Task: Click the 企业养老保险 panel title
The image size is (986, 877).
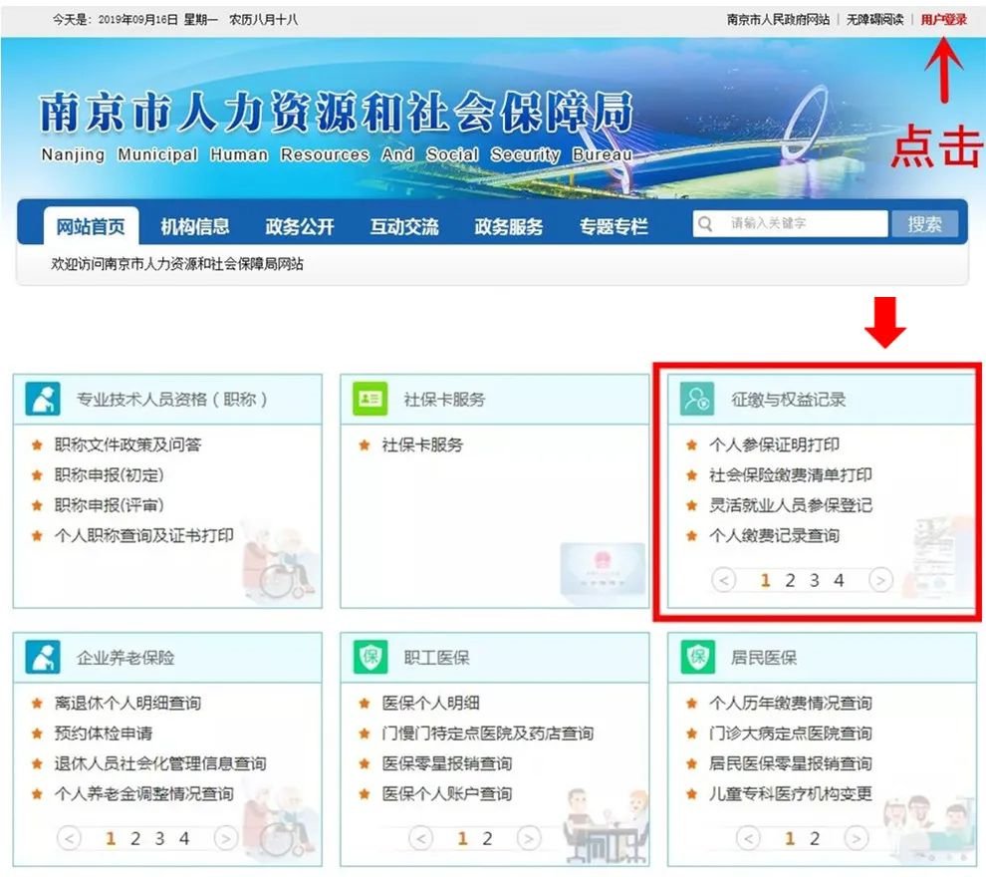Action: point(125,658)
